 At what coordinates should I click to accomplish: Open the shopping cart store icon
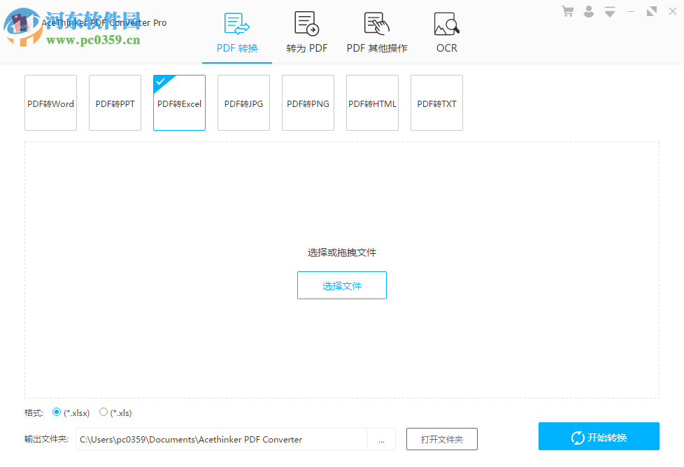coord(568,11)
